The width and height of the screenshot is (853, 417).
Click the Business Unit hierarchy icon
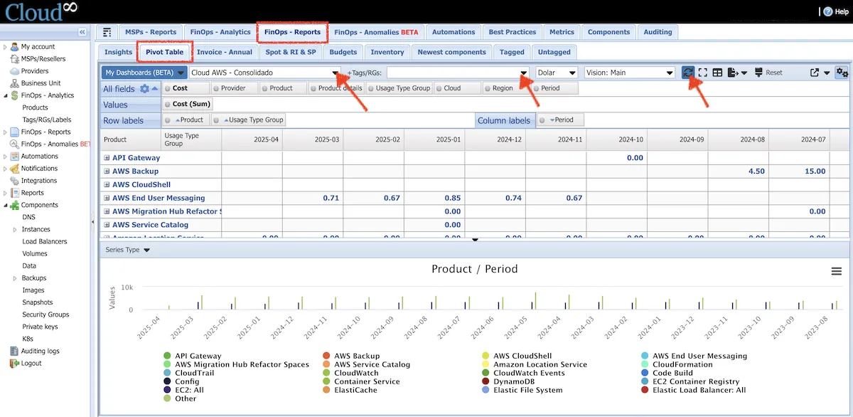14,83
